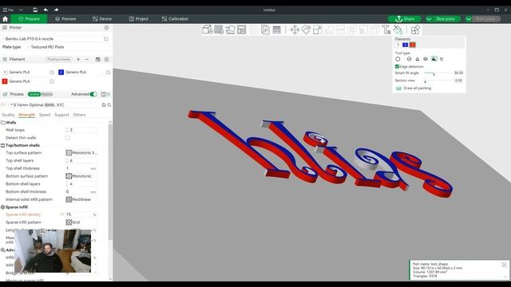511x287 pixels.
Task: Select the Color painting bucket tool
Action: point(398,29)
